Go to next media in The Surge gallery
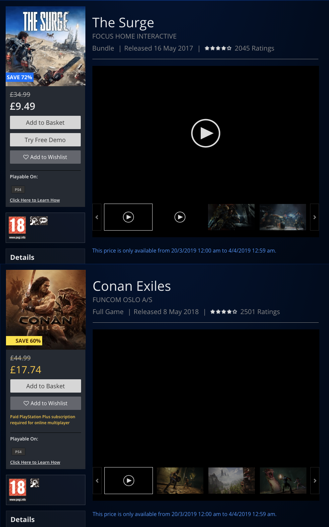The height and width of the screenshot is (527, 329). pyautogui.click(x=314, y=217)
